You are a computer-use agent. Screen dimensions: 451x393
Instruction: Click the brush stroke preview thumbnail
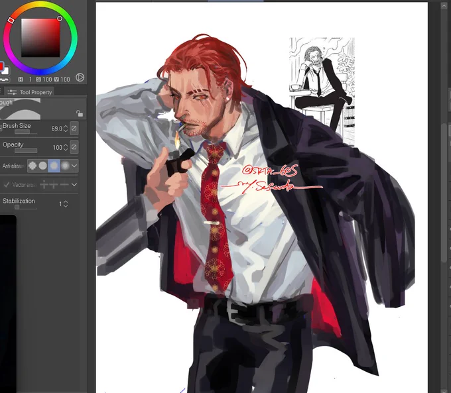20,109
